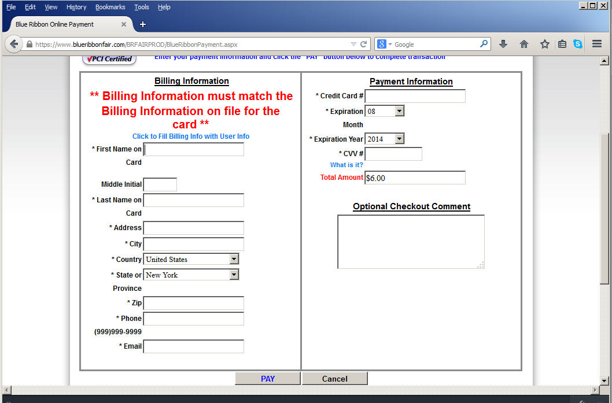
Task: Open the History menu
Action: click(76, 7)
